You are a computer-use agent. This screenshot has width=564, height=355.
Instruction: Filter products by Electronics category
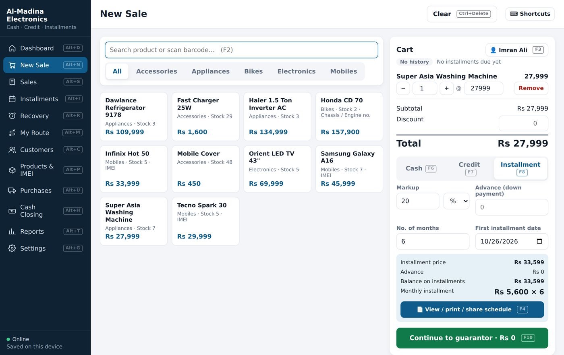(297, 71)
